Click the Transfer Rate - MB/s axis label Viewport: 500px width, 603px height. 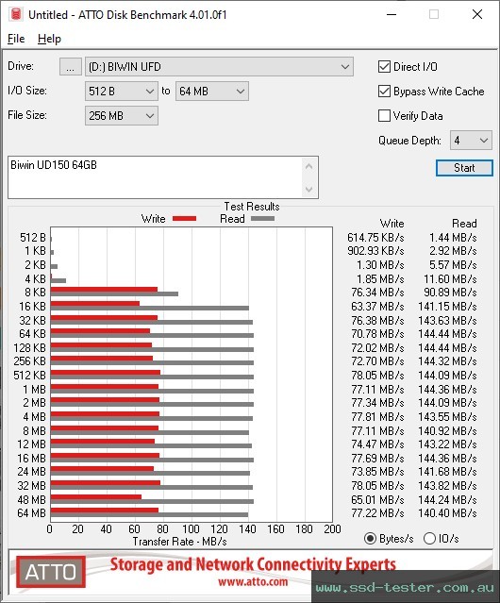180,542
